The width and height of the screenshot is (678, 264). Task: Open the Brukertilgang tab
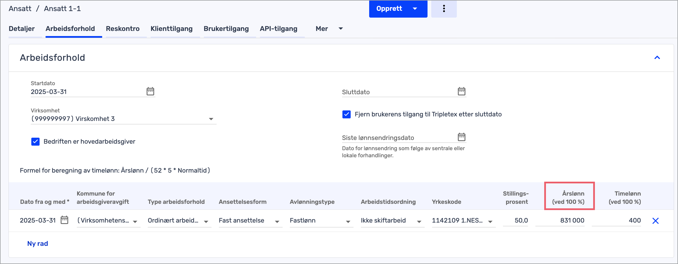coord(226,29)
